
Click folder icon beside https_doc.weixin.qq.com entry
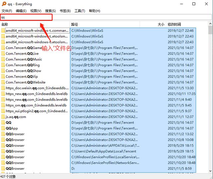pyautogui.click(x=3, y=88)
